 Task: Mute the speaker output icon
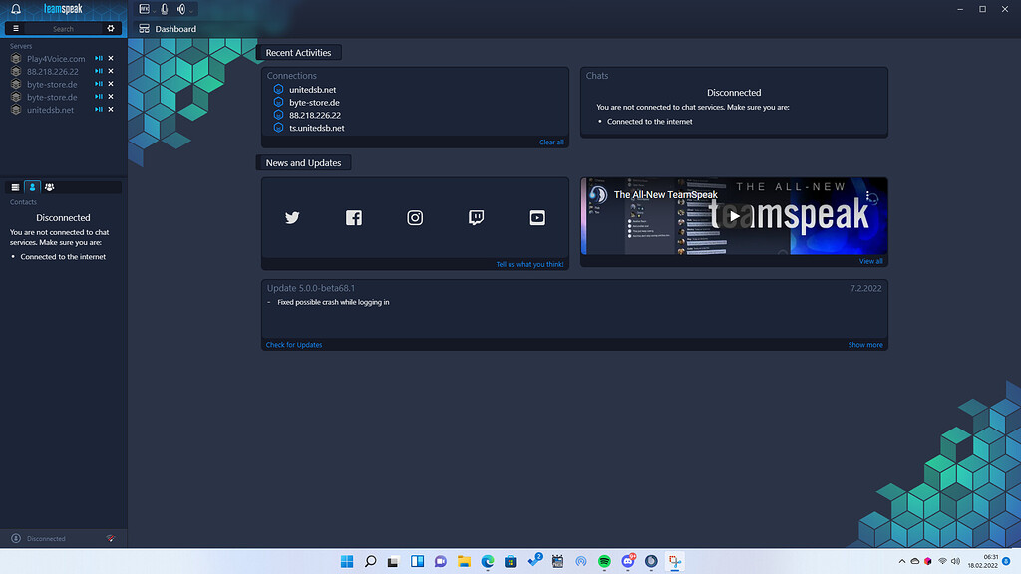pos(182,9)
